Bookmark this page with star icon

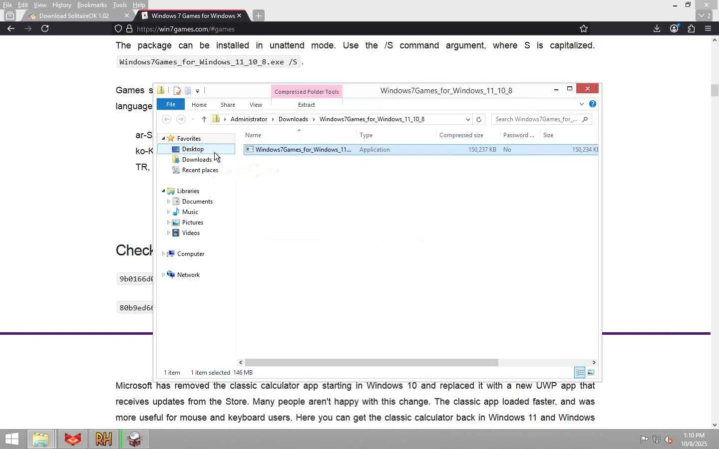[584, 28]
